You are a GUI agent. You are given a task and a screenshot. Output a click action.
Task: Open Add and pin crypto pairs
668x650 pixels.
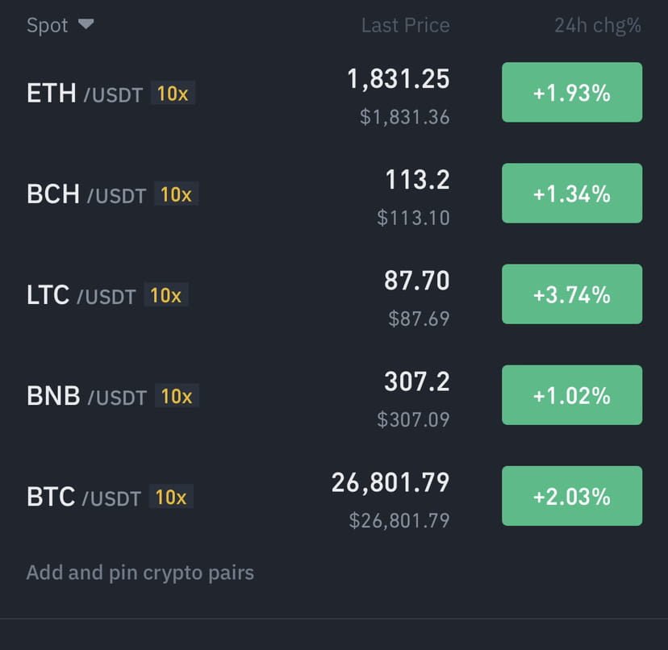click(140, 573)
